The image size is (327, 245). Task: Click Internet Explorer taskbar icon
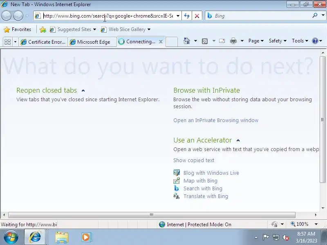35,237
